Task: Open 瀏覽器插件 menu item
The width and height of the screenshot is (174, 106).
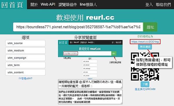Action: (x=68, y=5)
